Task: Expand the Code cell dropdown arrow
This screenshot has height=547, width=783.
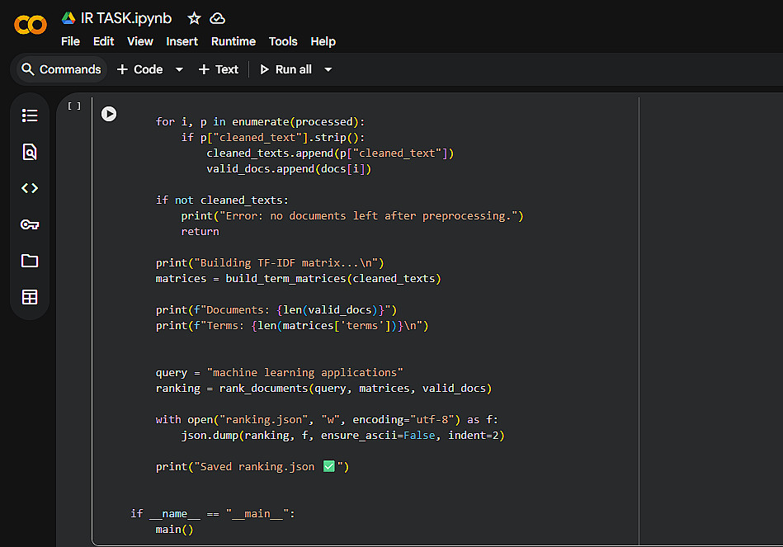Action: click(x=179, y=69)
